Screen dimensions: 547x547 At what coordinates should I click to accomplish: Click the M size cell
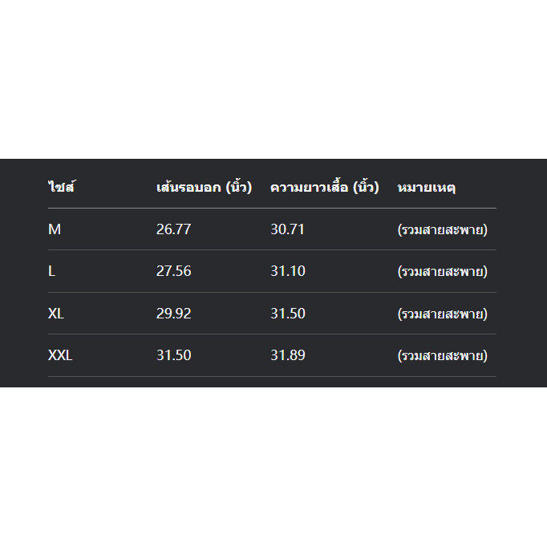point(55,229)
